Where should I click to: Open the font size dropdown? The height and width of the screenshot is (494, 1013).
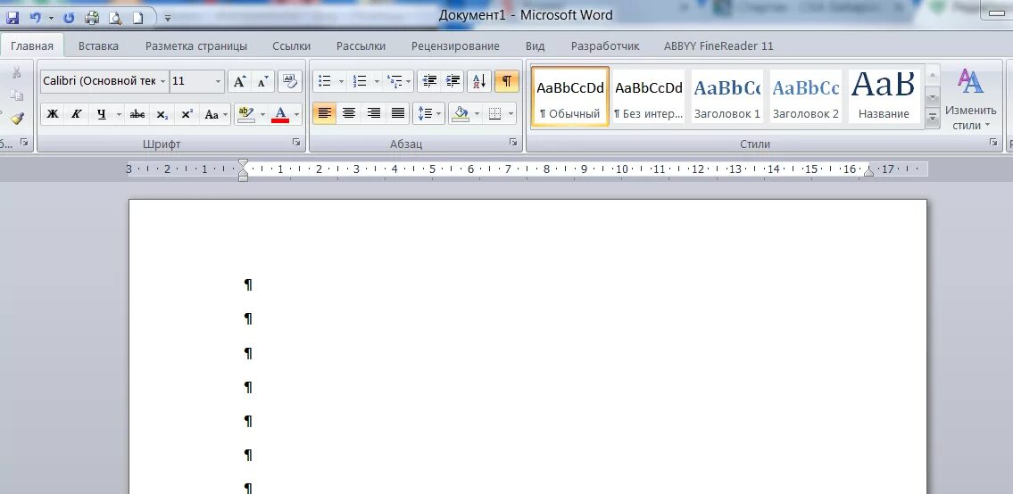pos(218,81)
